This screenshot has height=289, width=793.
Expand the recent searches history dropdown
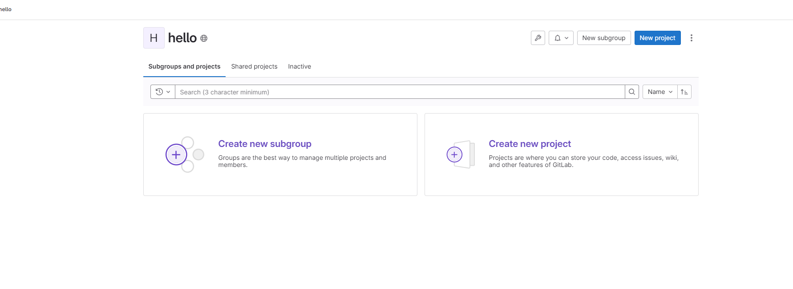(x=163, y=92)
